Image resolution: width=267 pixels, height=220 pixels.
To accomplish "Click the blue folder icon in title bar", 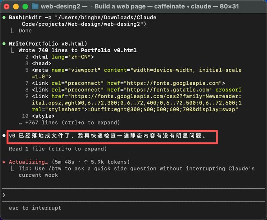I will [35, 6].
